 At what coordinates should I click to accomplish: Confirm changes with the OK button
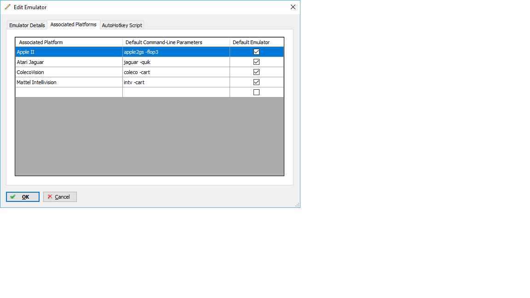(x=23, y=197)
